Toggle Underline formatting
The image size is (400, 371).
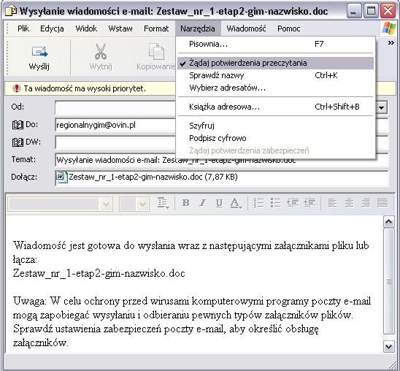tap(219, 203)
